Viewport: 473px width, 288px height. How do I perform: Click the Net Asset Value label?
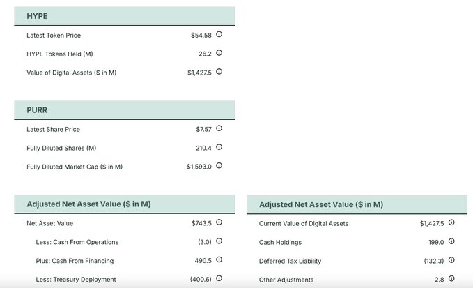[x=49, y=223]
